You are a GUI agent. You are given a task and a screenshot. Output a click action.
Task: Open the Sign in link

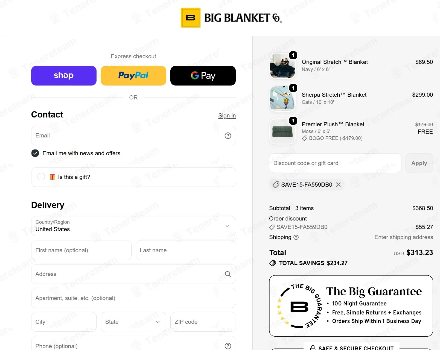(227, 116)
